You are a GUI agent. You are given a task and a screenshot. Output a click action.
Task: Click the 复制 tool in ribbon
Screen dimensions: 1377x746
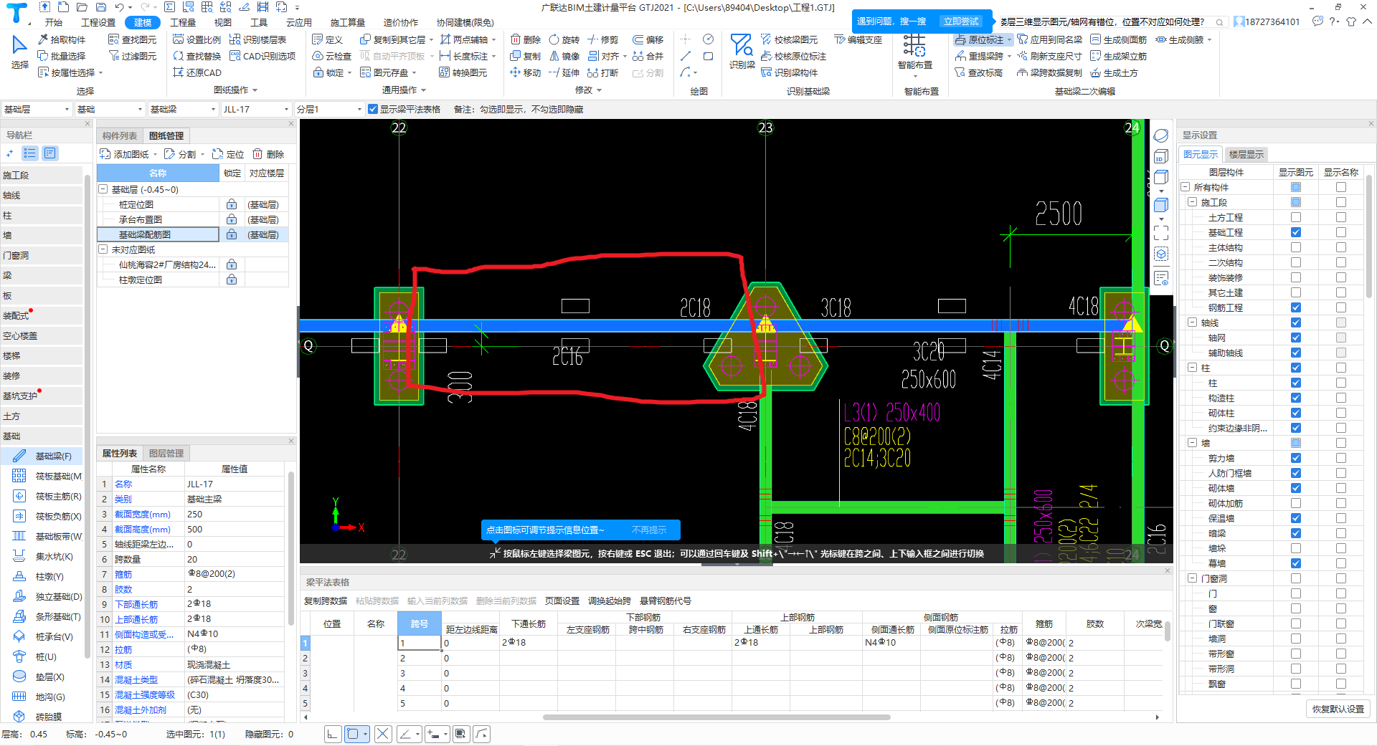pyautogui.click(x=525, y=56)
